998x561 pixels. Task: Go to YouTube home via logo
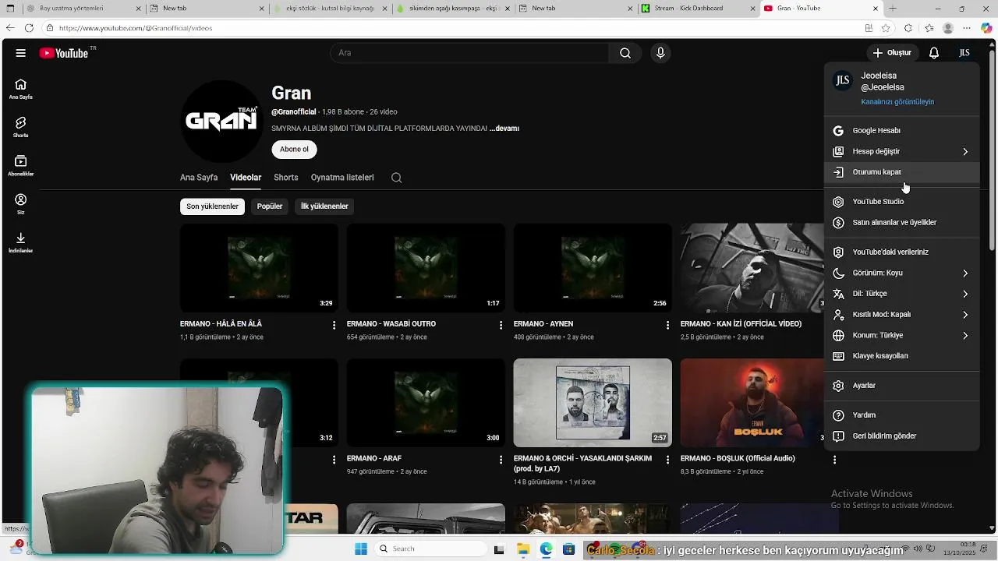coord(64,53)
